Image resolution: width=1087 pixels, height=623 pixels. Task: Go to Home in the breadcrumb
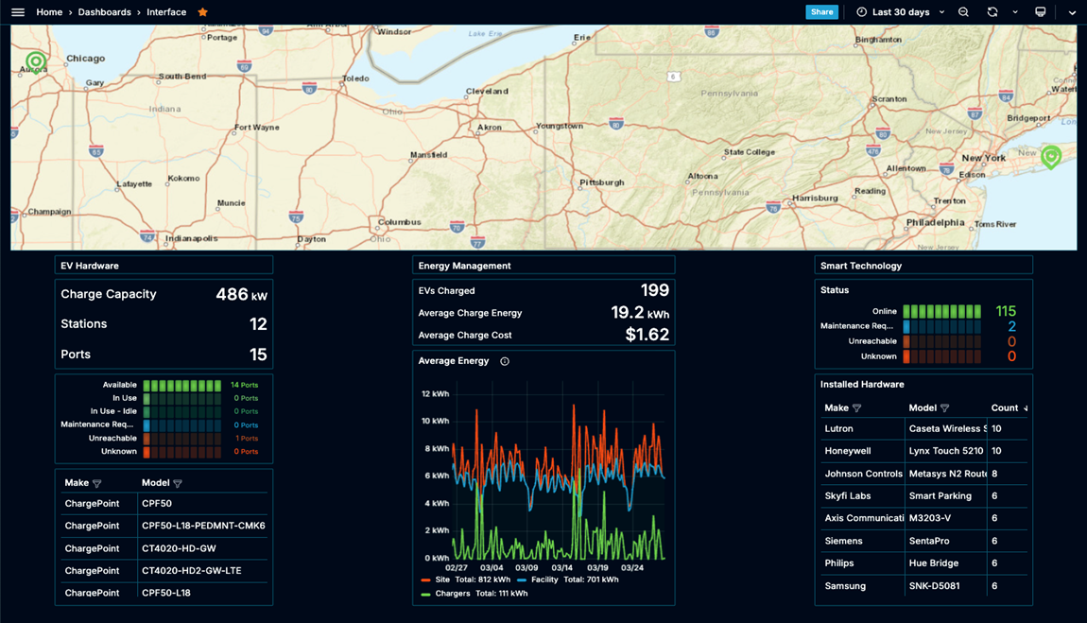click(x=49, y=12)
